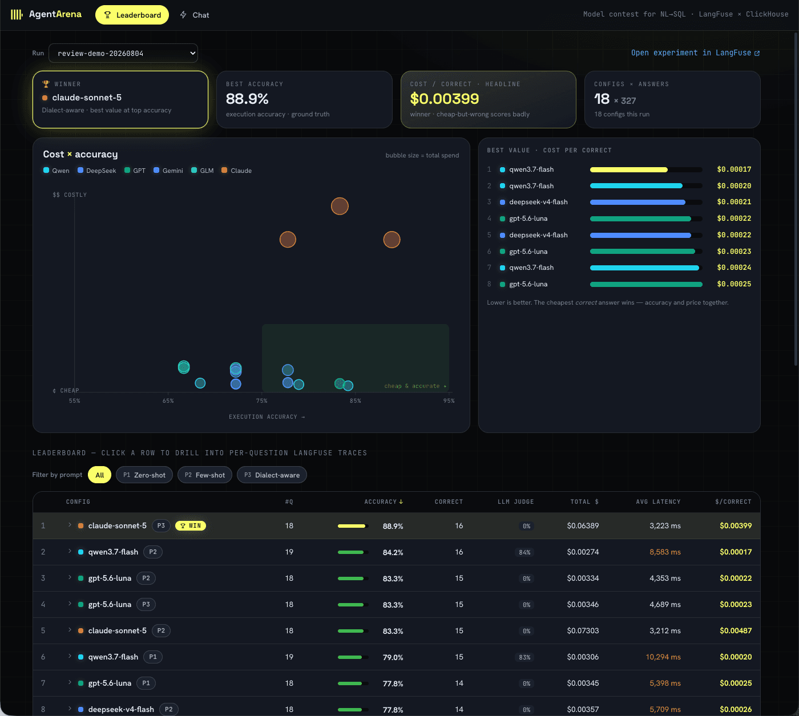This screenshot has width=799, height=716.
Task: Select rank 3 deepseek-v4-flash in Best Value
Action: tap(619, 202)
